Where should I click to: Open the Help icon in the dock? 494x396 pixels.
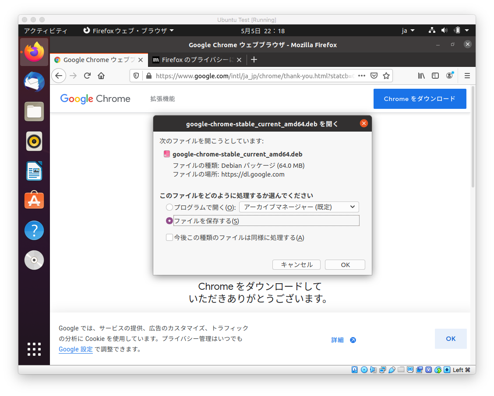(x=34, y=230)
